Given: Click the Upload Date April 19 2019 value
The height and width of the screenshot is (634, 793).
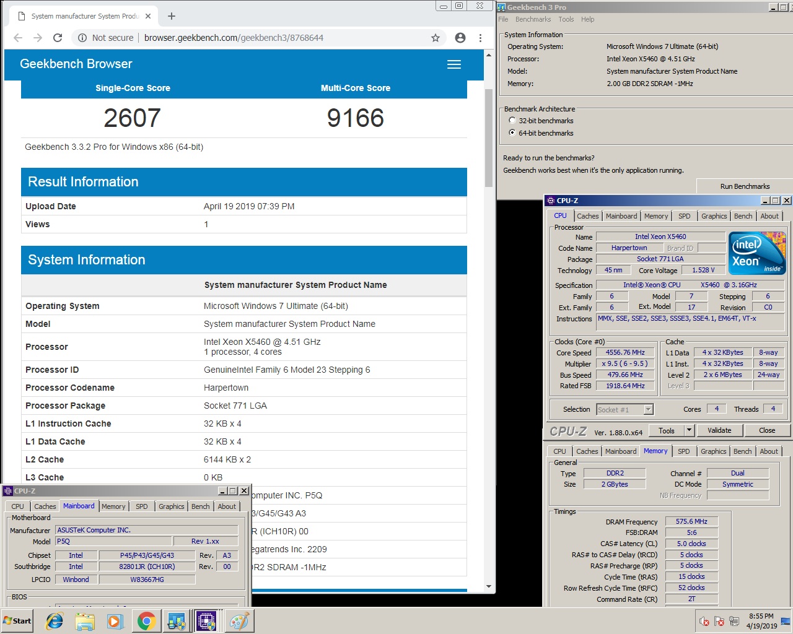Looking at the screenshot, I should (249, 206).
